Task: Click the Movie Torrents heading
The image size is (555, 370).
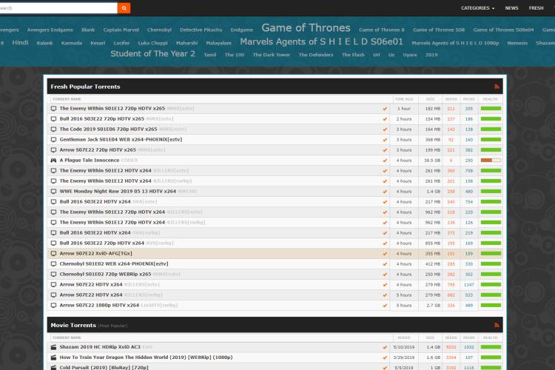Action: click(73, 325)
